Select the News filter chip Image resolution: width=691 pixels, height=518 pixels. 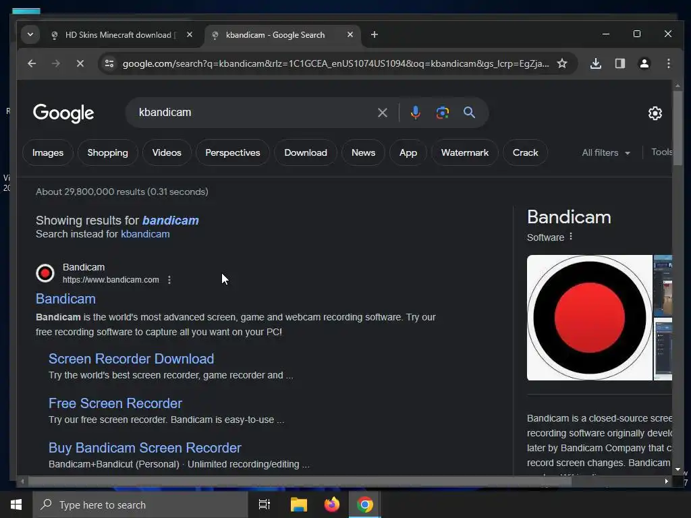tap(363, 152)
